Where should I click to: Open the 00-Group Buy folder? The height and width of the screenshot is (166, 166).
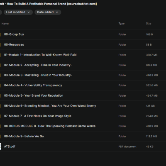[x=14, y=34]
